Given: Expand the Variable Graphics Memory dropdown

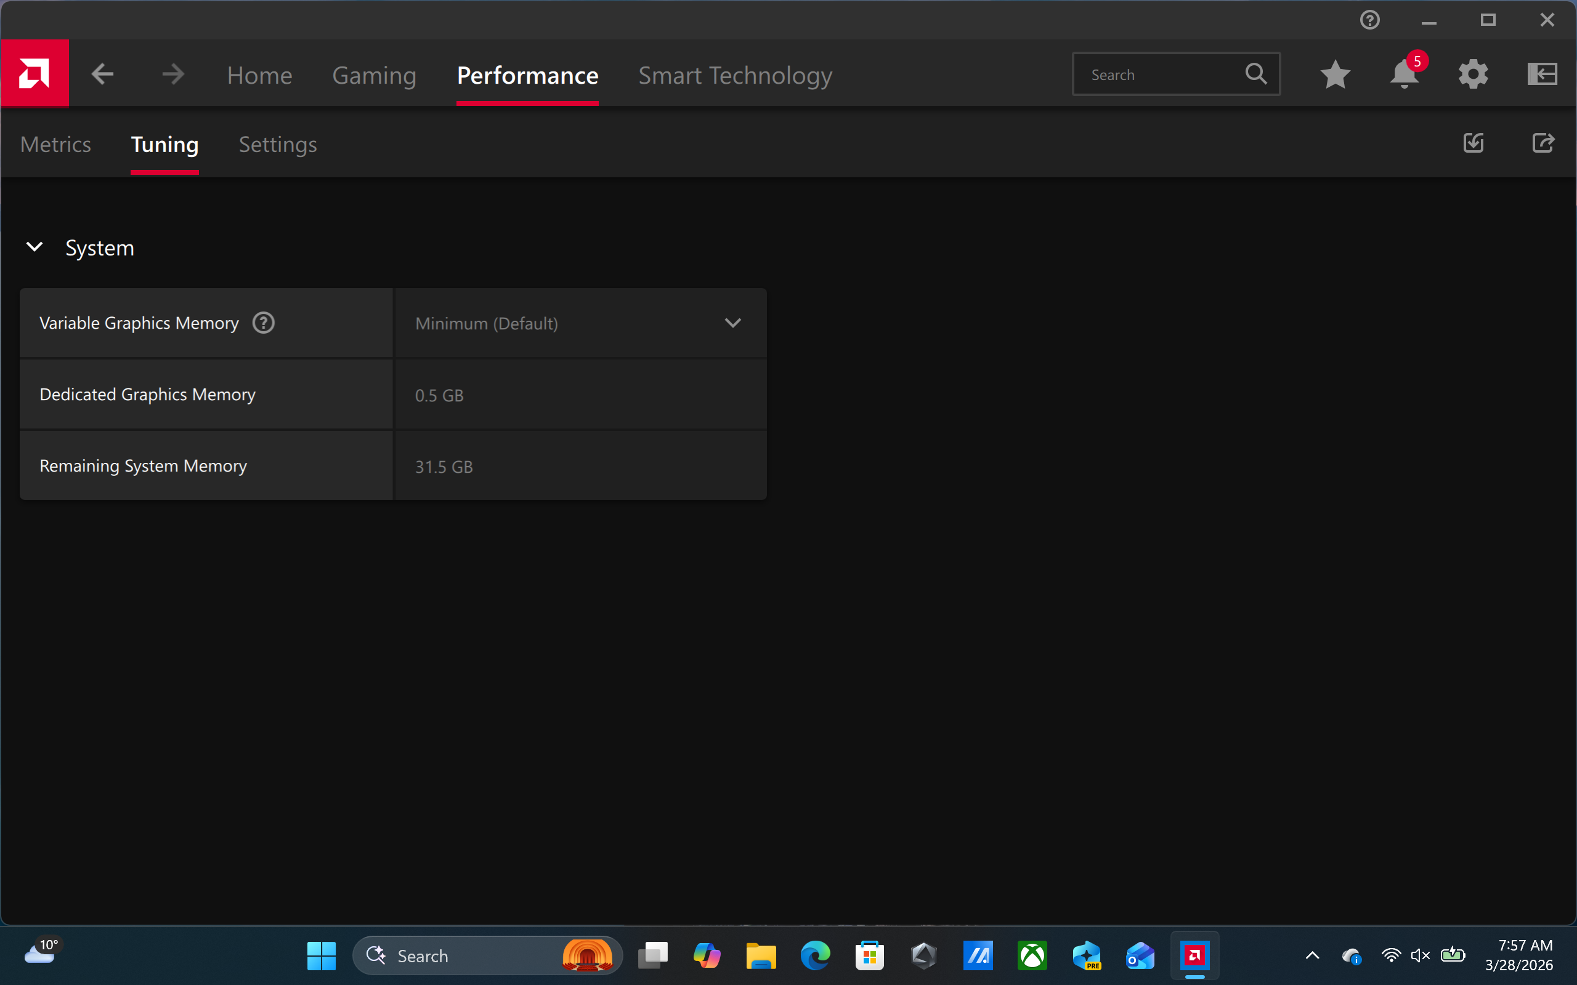Looking at the screenshot, I should pos(732,323).
